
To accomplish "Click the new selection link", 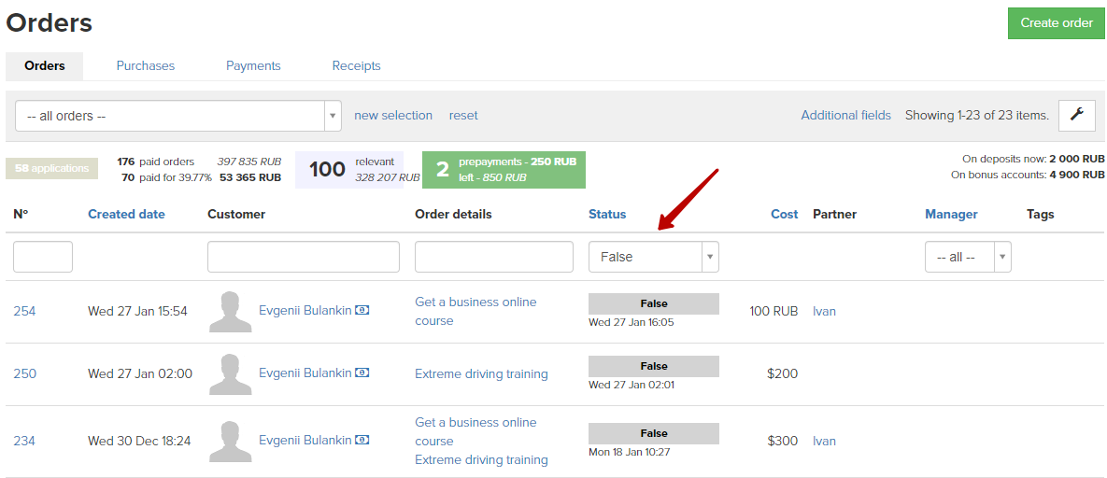I will 393,115.
